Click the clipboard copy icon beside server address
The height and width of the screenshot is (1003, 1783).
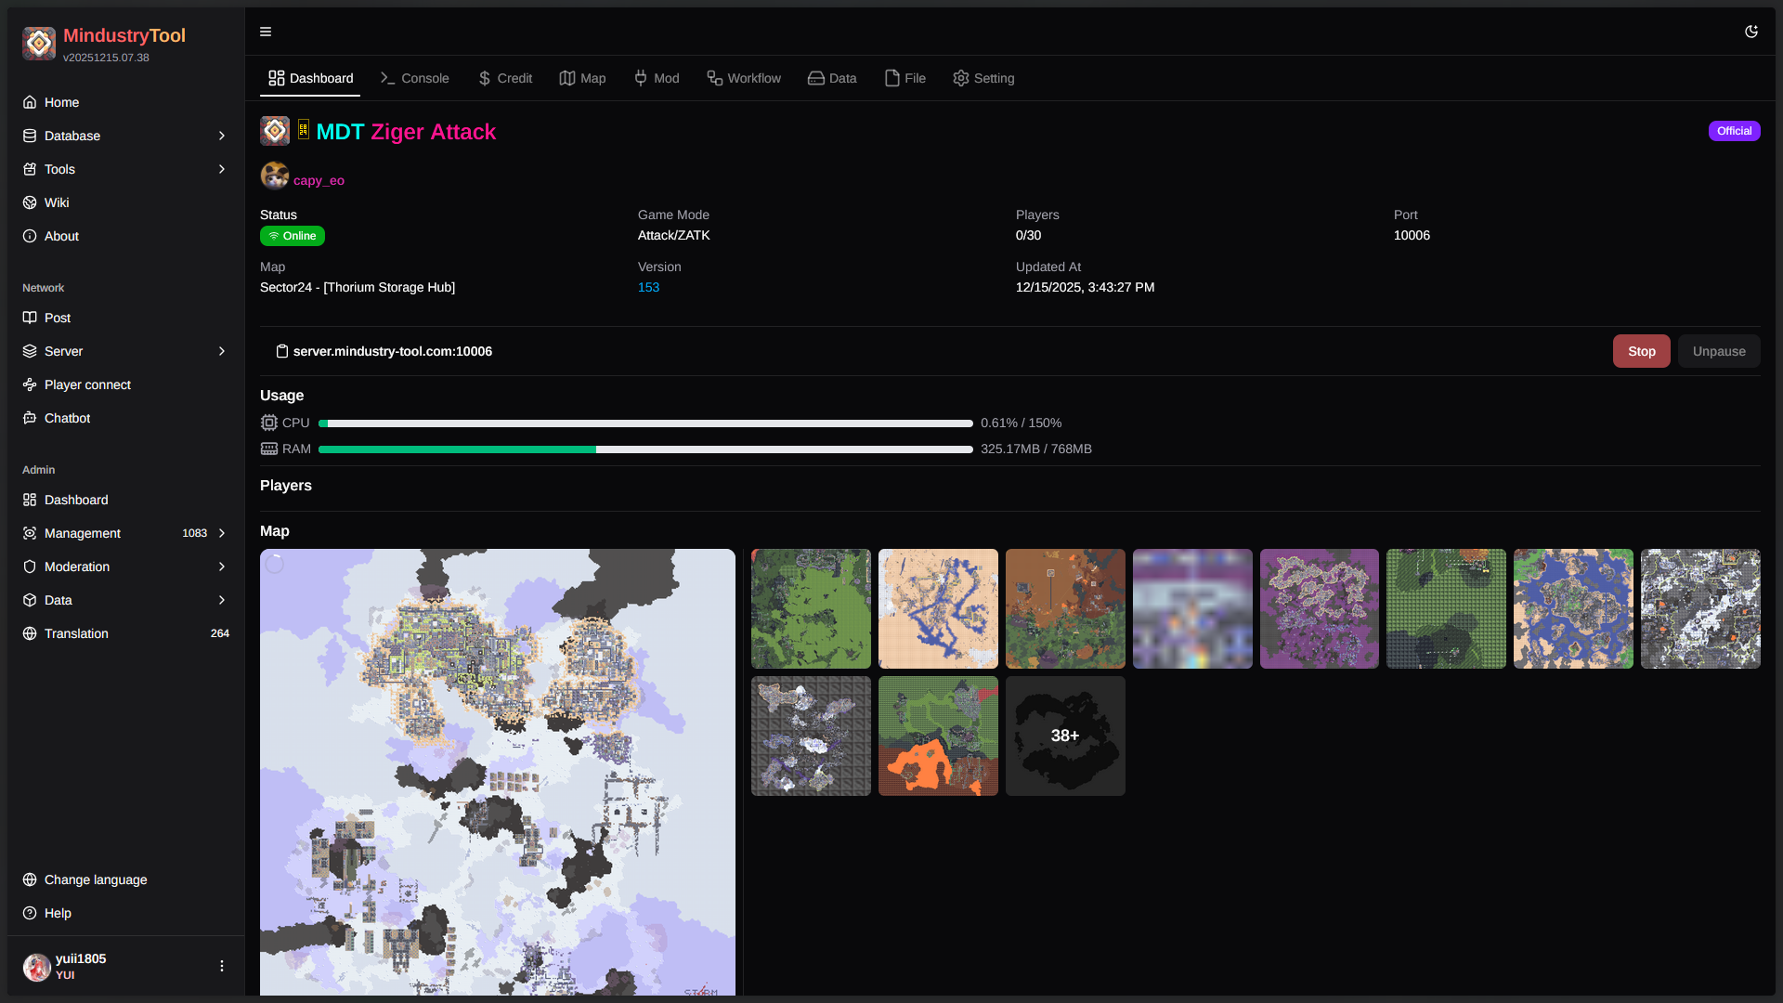tap(281, 351)
